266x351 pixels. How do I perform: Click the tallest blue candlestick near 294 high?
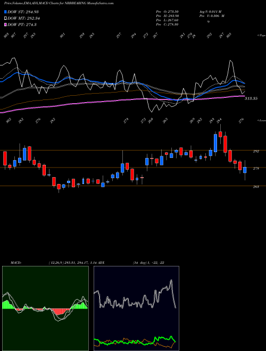215,143
